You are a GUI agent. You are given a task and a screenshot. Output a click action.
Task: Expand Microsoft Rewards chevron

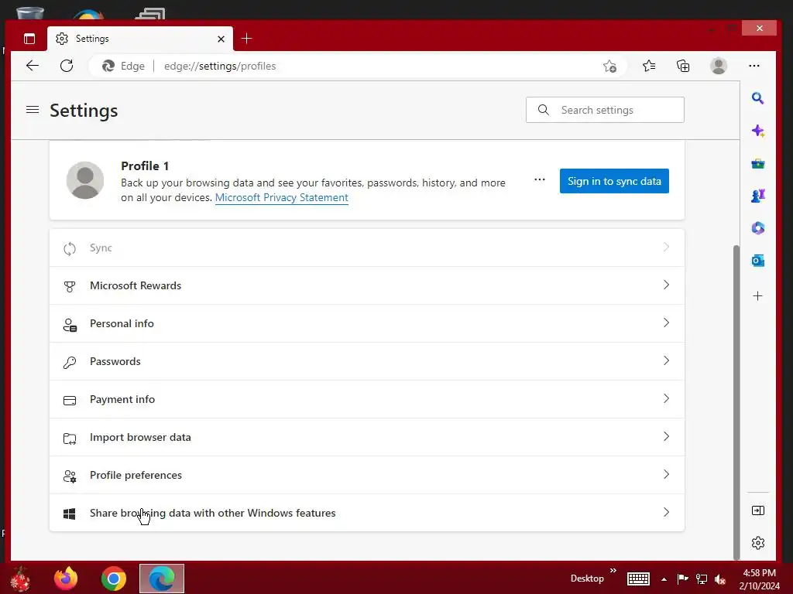coord(666,285)
